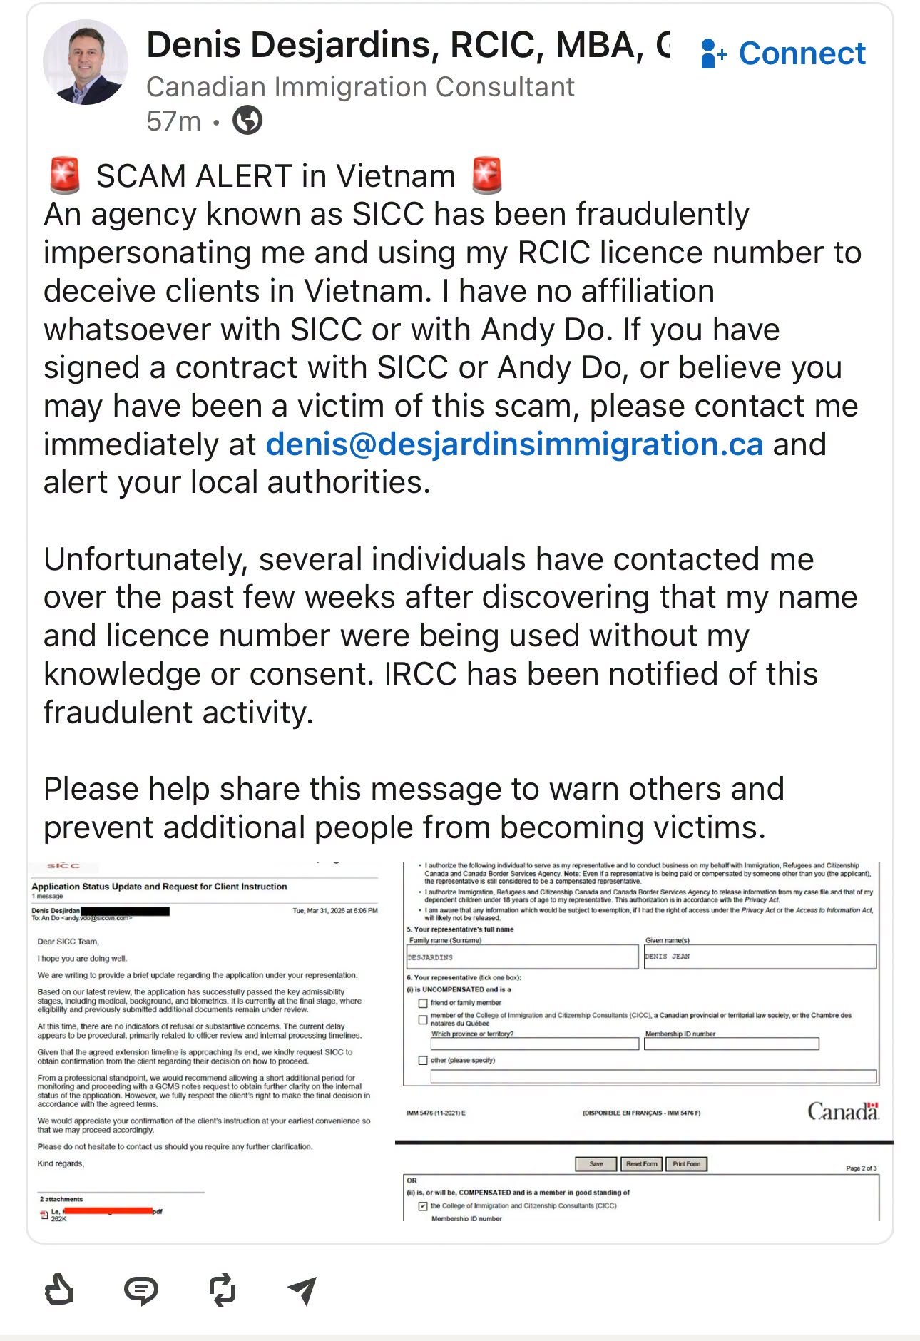Like the post with thumbs-up icon
This screenshot has height=1341, width=920.
click(x=59, y=1290)
